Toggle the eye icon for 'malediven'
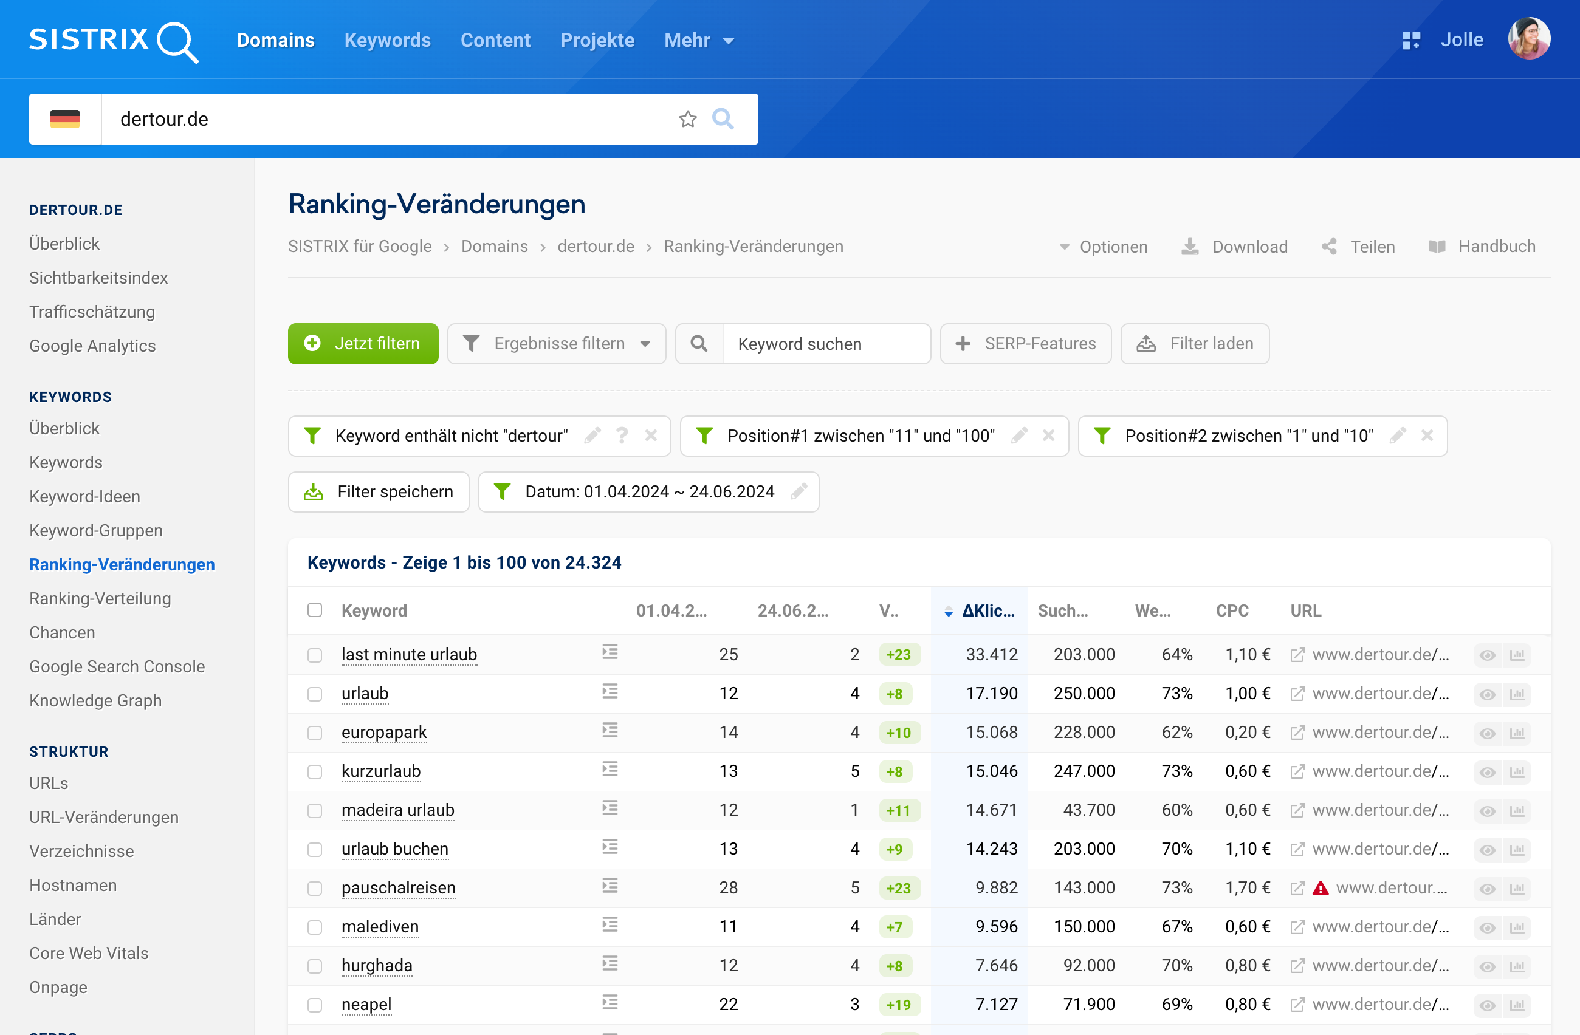Image resolution: width=1580 pixels, height=1035 pixels. 1488,927
